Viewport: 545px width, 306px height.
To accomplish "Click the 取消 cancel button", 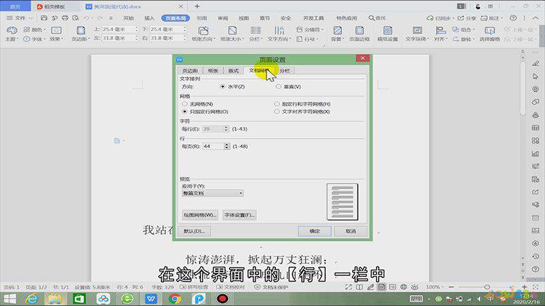I will click(x=351, y=231).
